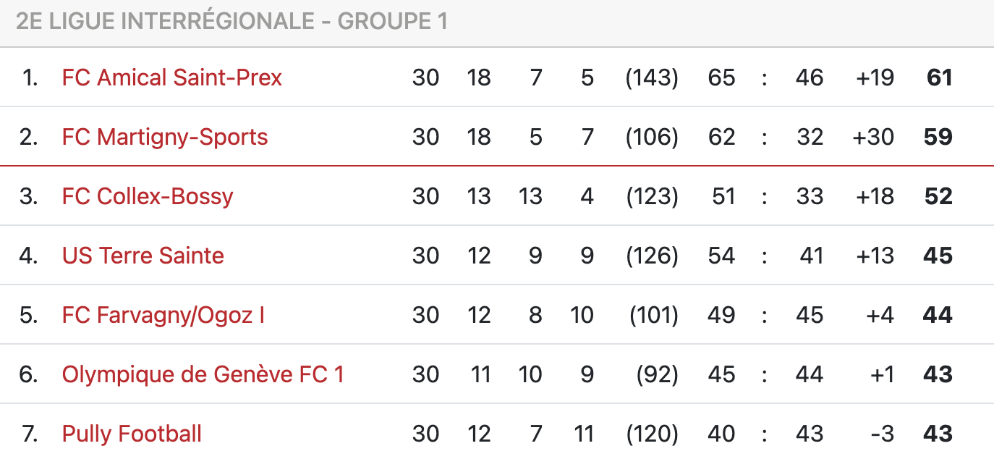Open the Pully Football team link
The width and height of the screenshot is (994, 459).
tap(132, 434)
